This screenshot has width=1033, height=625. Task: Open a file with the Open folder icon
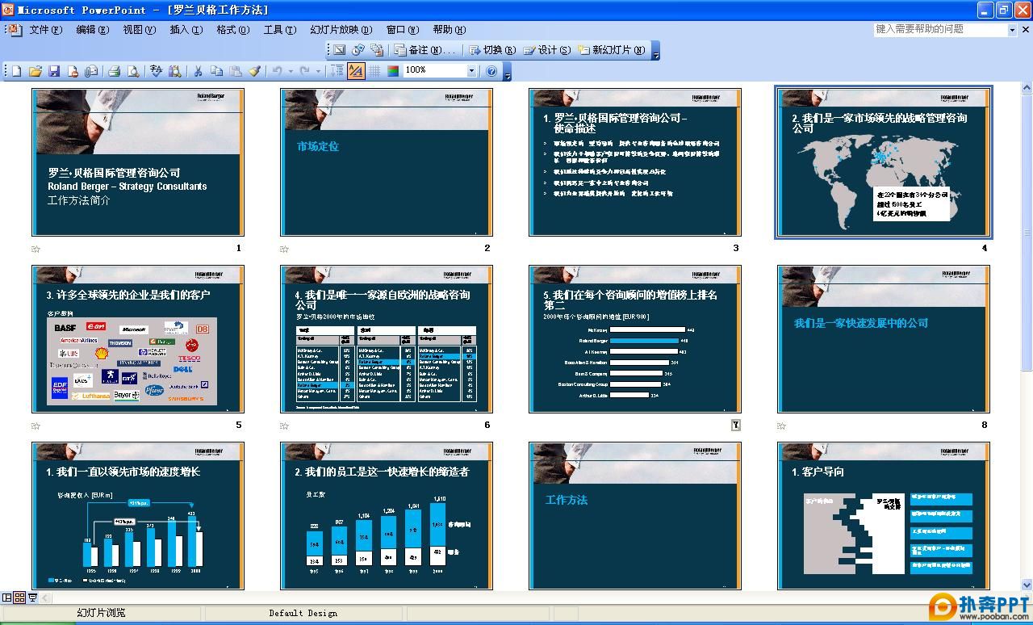(36, 71)
